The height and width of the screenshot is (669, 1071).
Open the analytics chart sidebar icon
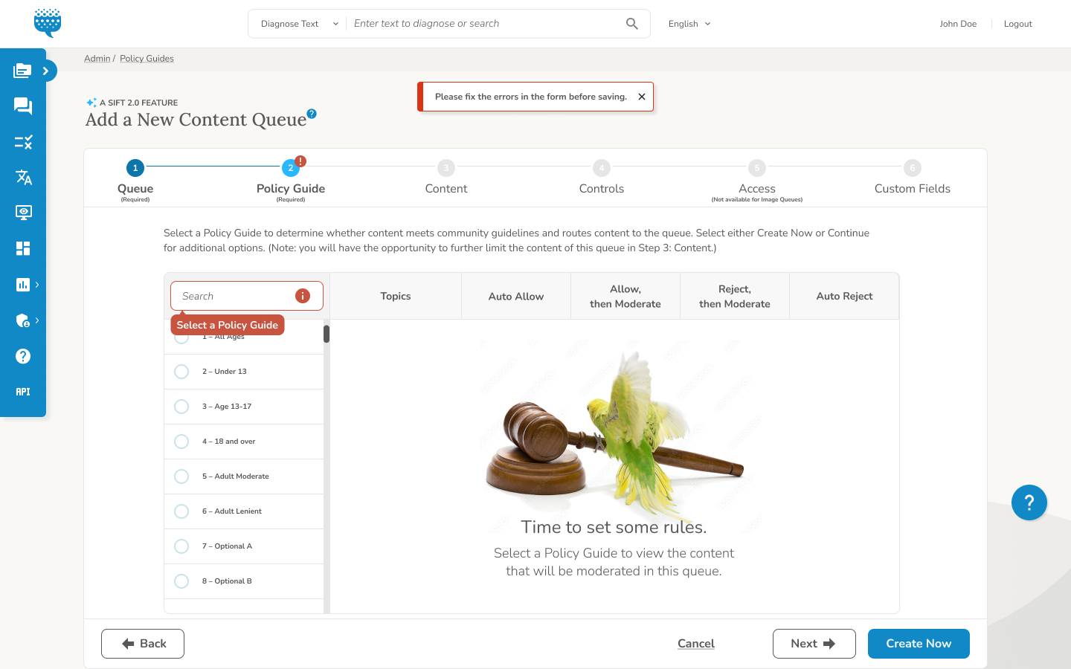tap(23, 285)
